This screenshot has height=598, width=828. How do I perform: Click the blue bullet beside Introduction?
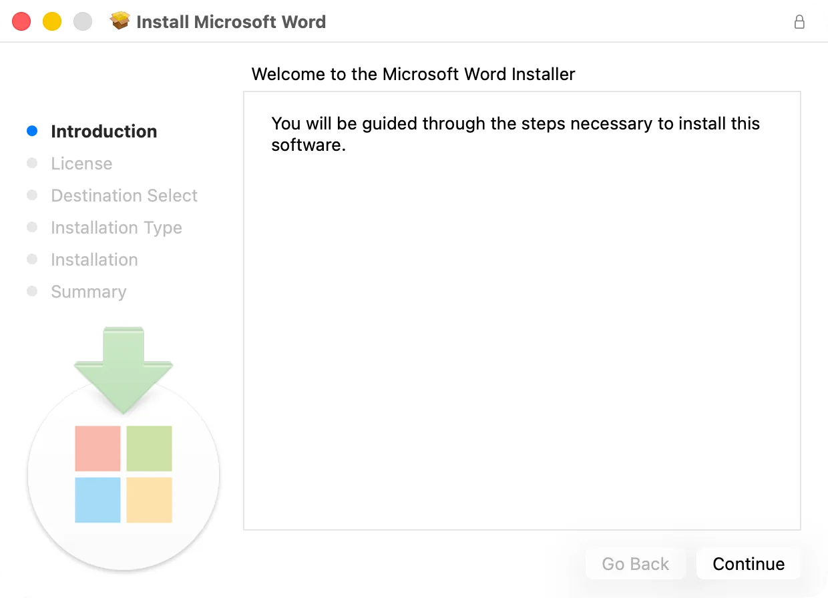pyautogui.click(x=32, y=131)
